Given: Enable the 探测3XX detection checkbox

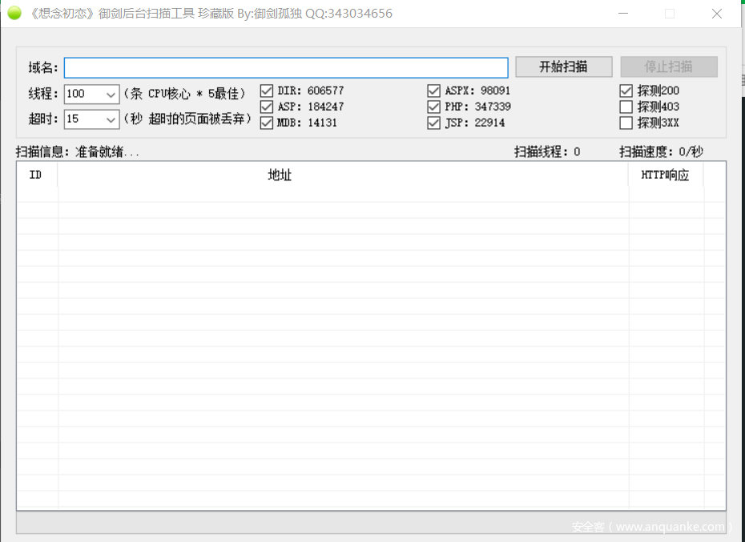Looking at the screenshot, I should pyautogui.click(x=626, y=123).
